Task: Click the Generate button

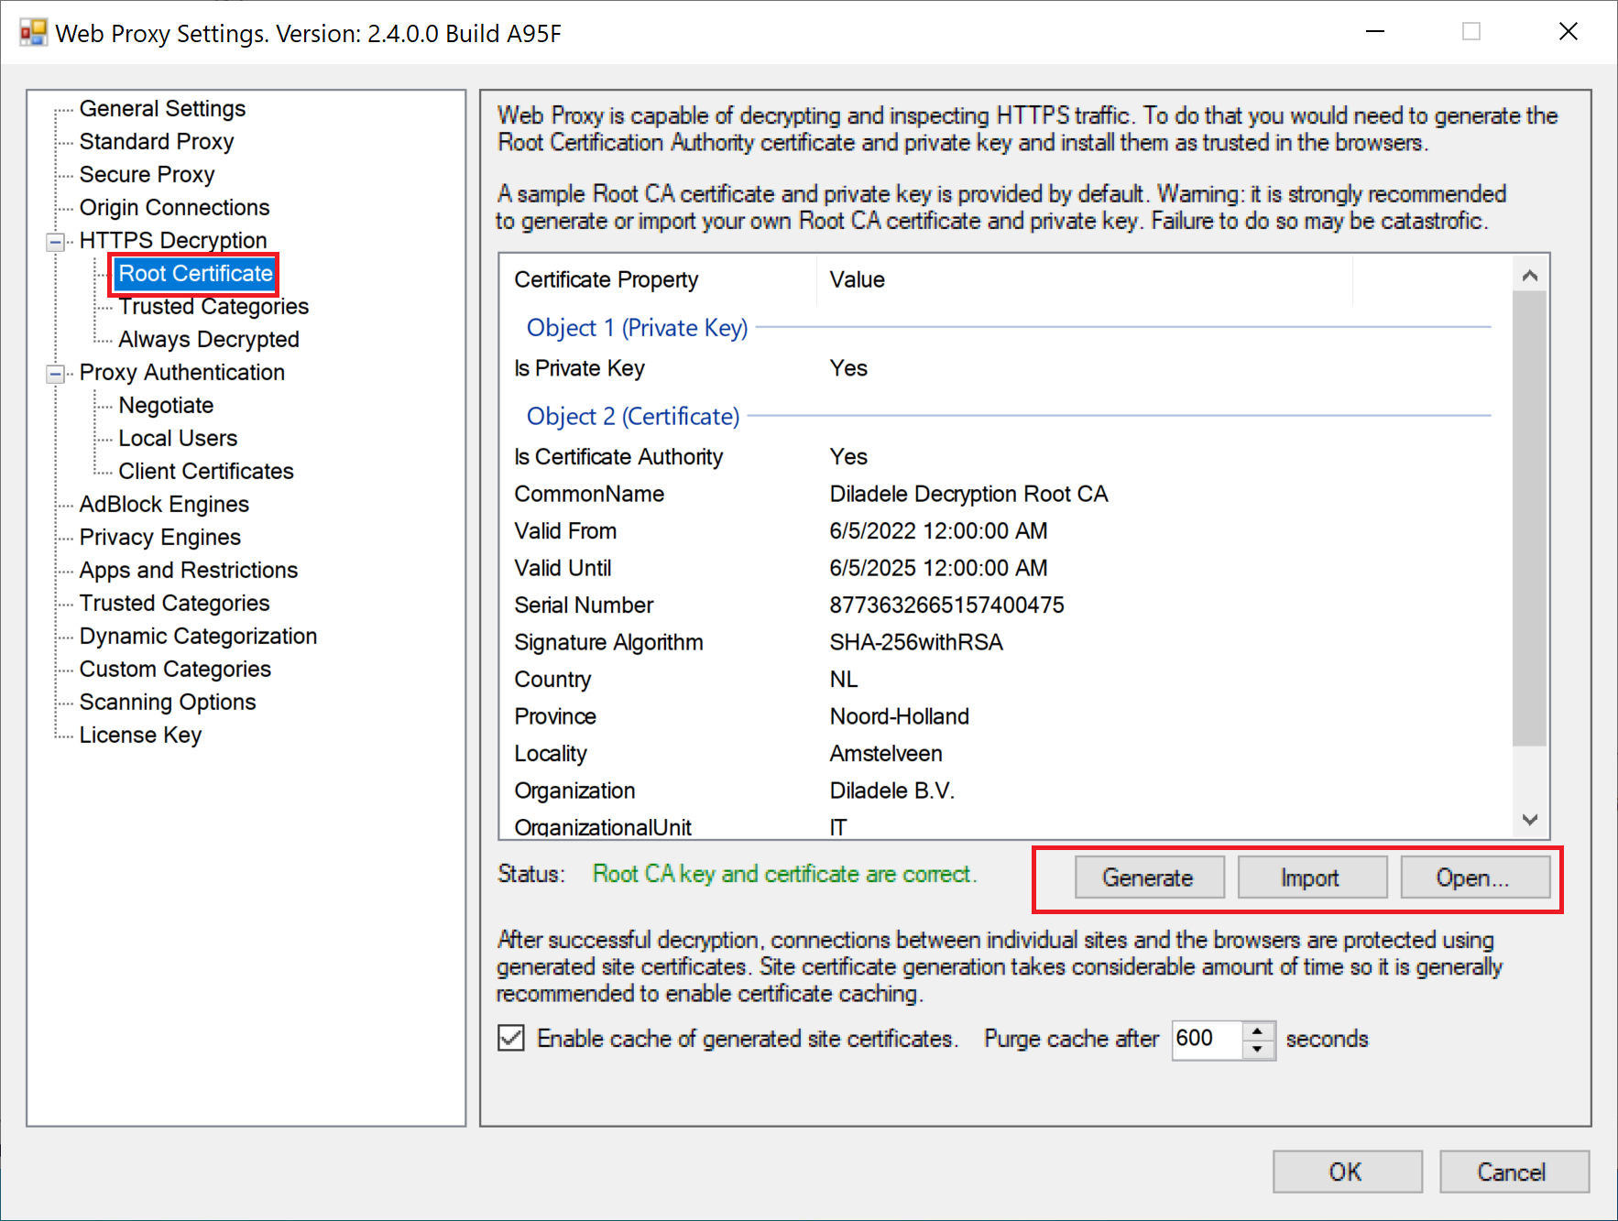Action: click(x=1149, y=878)
